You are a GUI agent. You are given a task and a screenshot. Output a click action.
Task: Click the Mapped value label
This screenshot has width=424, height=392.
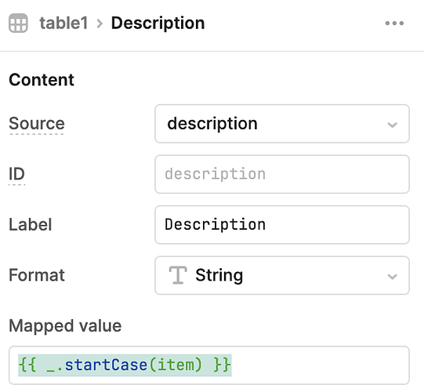click(65, 325)
